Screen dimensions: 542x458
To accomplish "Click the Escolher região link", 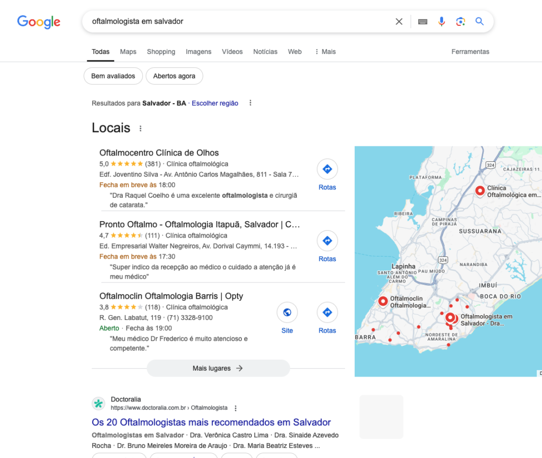I will point(215,103).
